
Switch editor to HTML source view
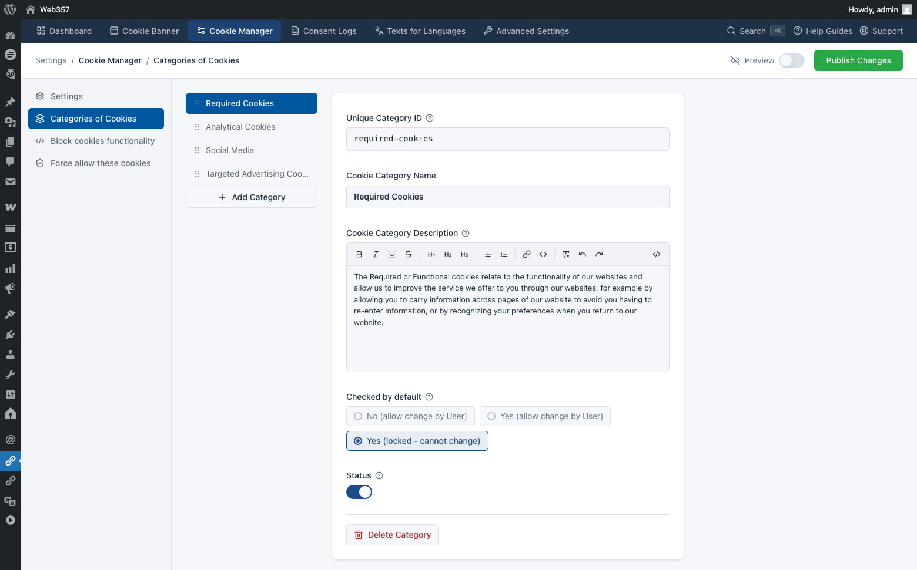[x=657, y=254]
